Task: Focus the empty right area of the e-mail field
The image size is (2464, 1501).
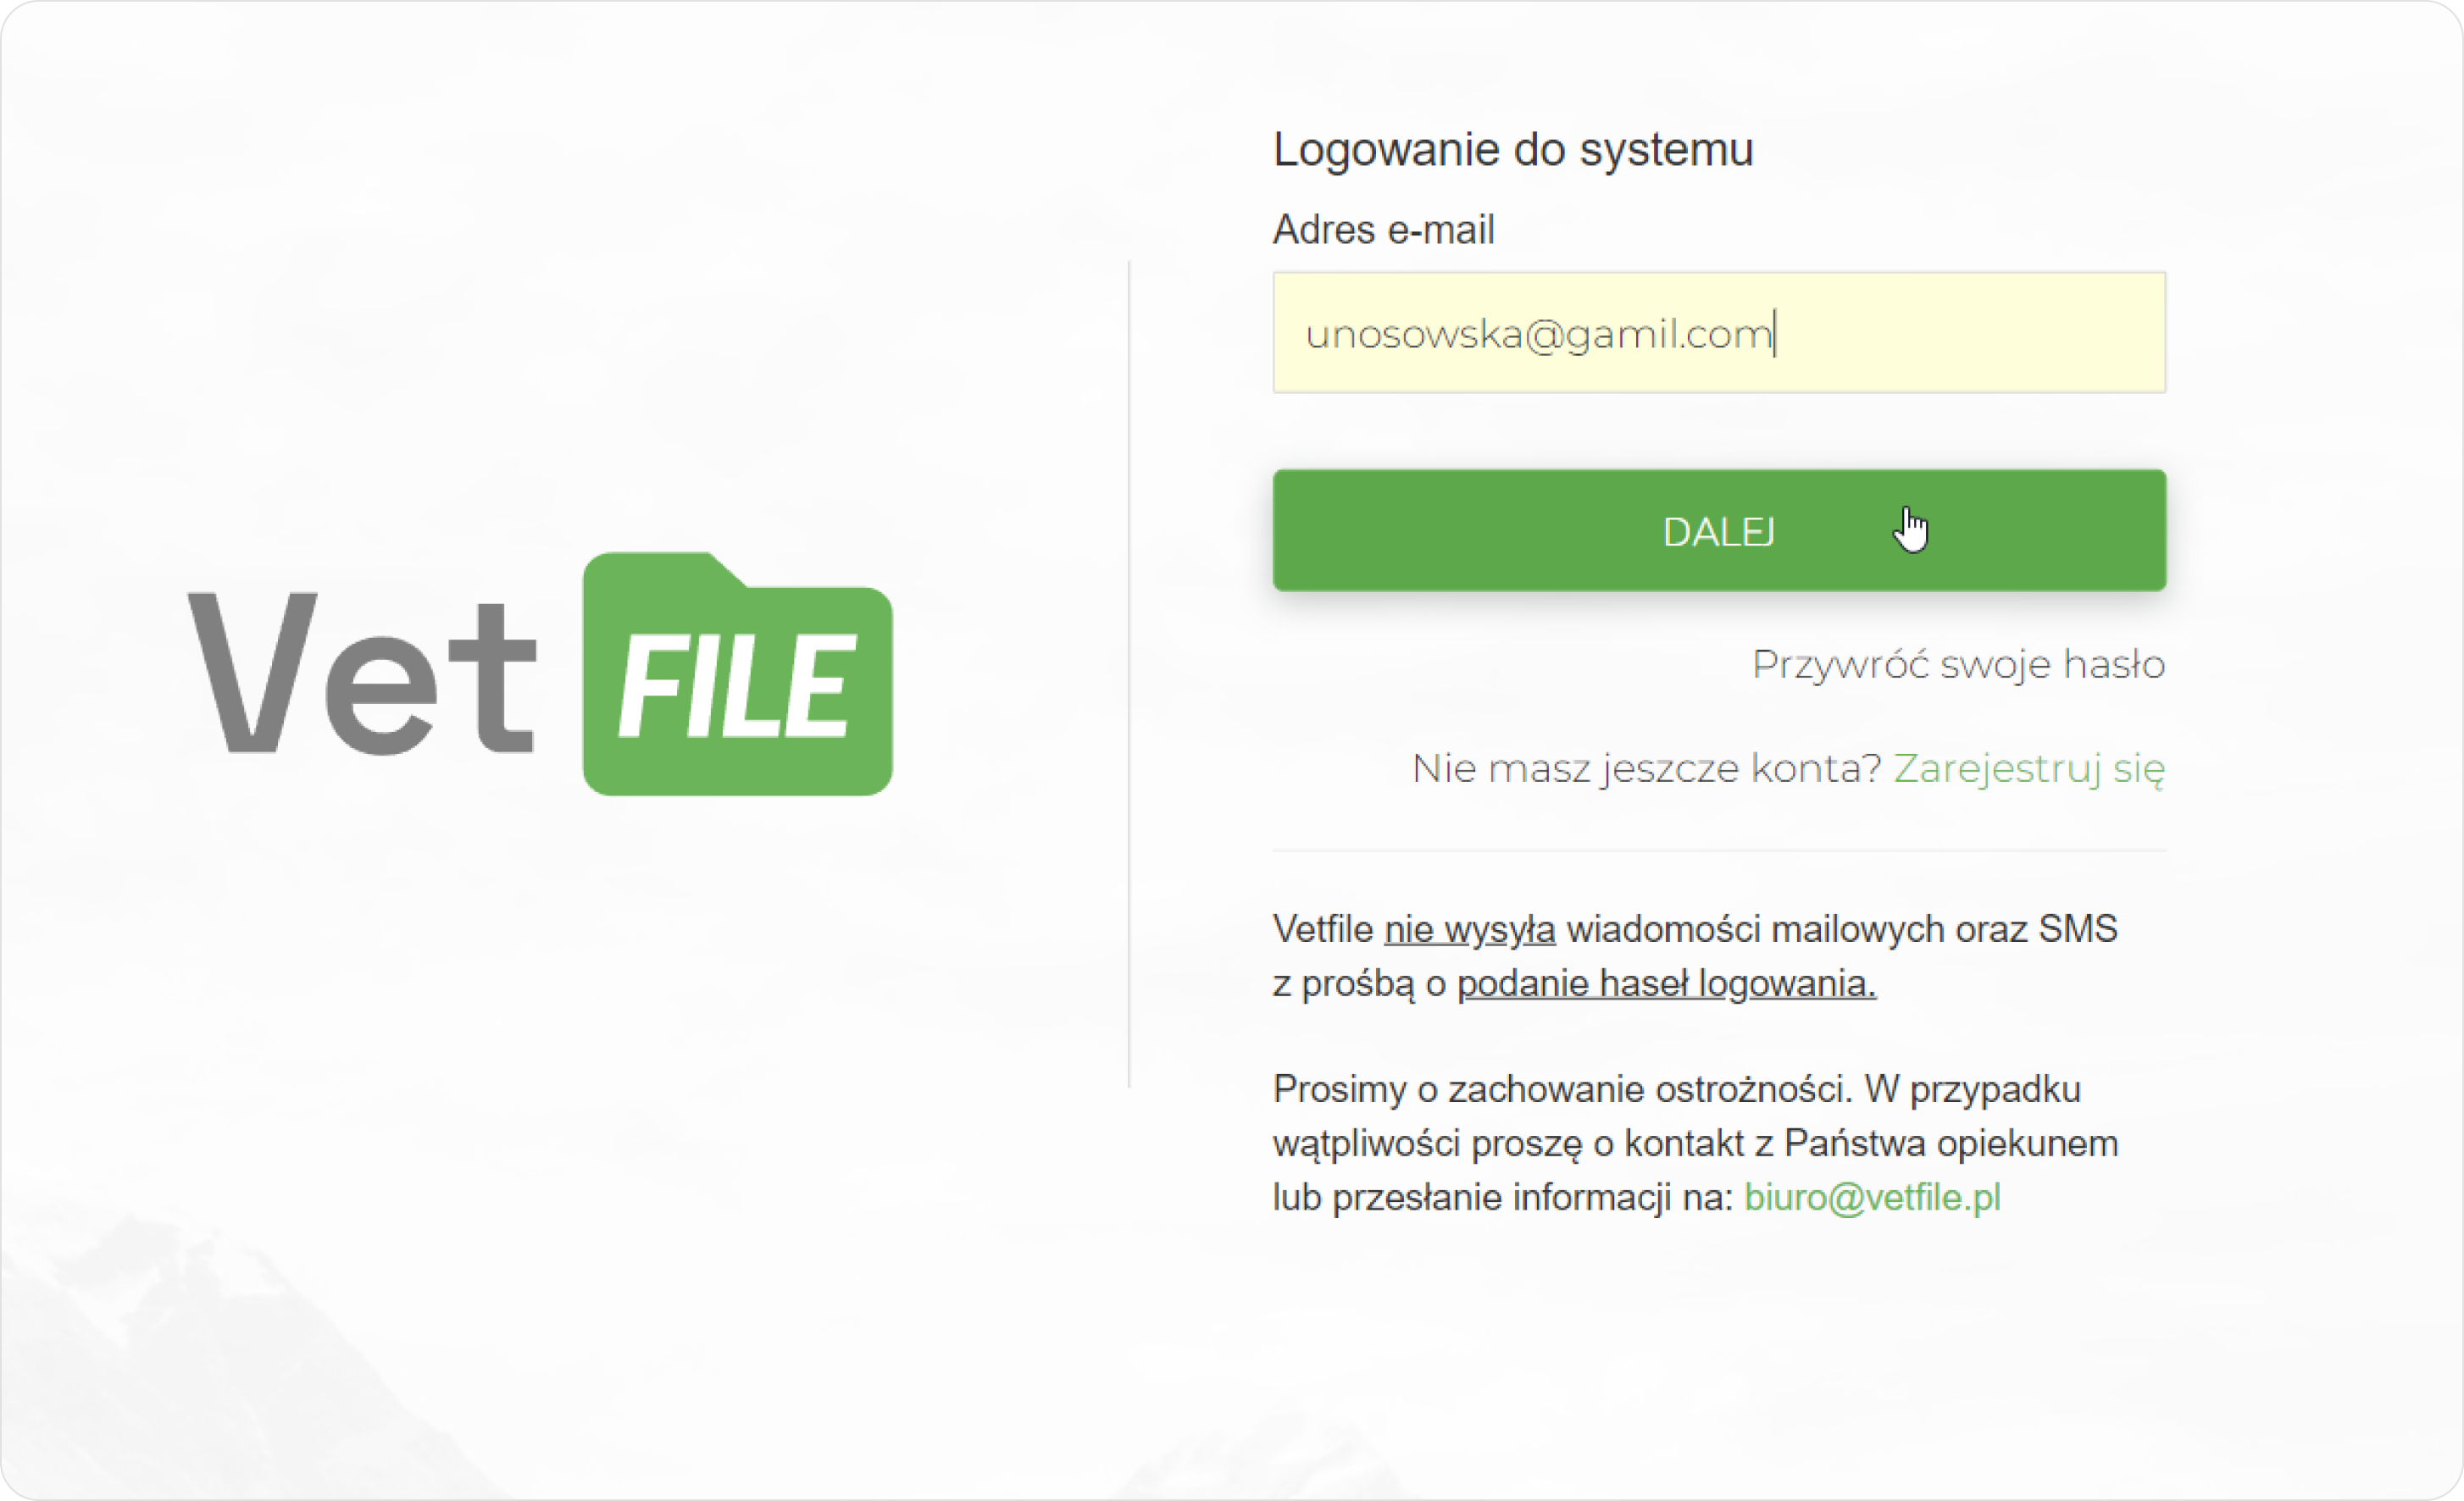Action: tap(1970, 333)
